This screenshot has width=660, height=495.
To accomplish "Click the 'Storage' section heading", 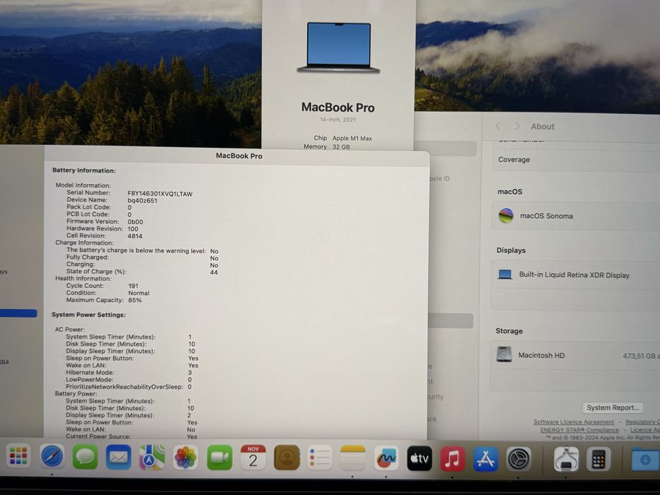I will tap(509, 331).
